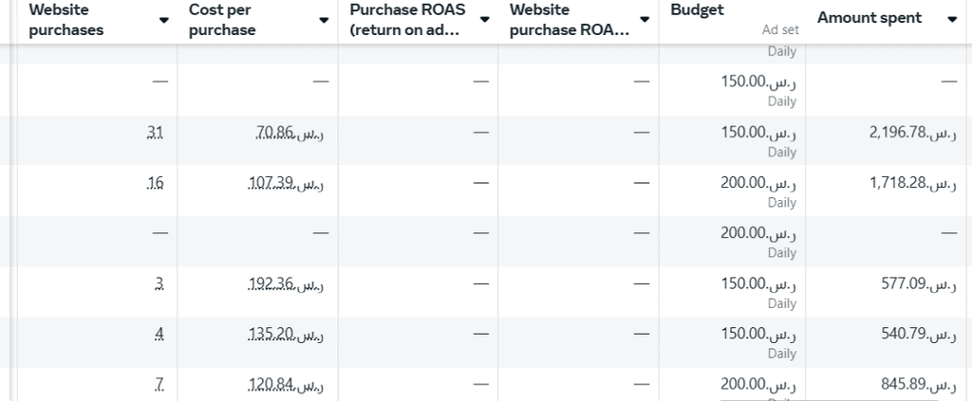The width and height of the screenshot is (972, 401).
Task: Open the 107.39 cost per purchase value
Action: (285, 183)
